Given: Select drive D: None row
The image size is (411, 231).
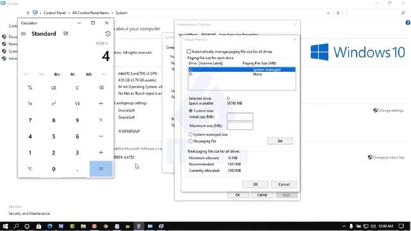Looking at the screenshot, I should 241,74.
